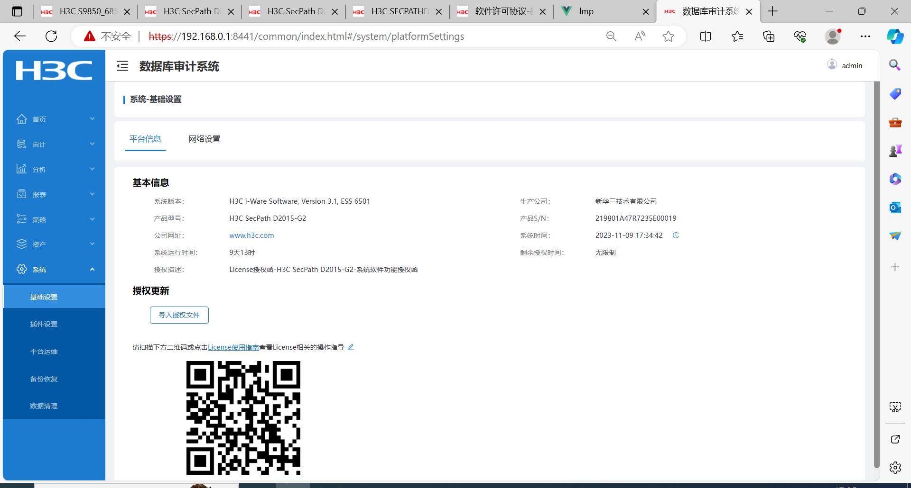911x488 pixels.
Task: Open the Edge sidebar settings gear
Action: click(895, 468)
